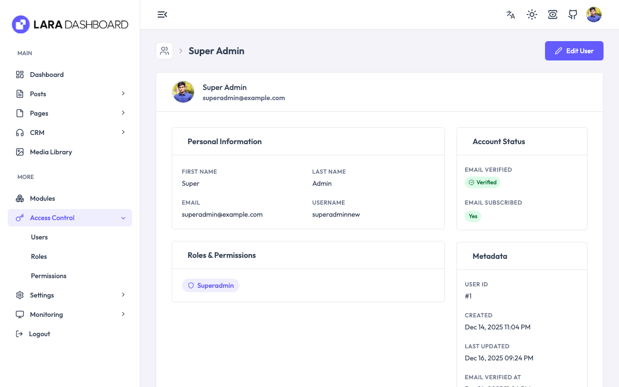Click the Account Status heading

pos(499,141)
